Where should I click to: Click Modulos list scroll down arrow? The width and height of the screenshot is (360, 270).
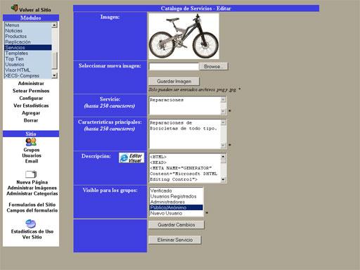click(54, 75)
